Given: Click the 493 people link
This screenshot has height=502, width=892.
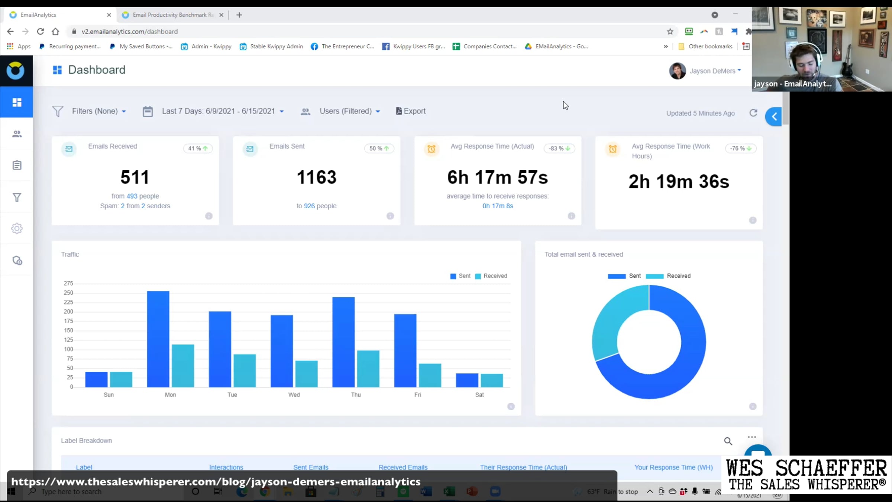Looking at the screenshot, I should tap(132, 196).
